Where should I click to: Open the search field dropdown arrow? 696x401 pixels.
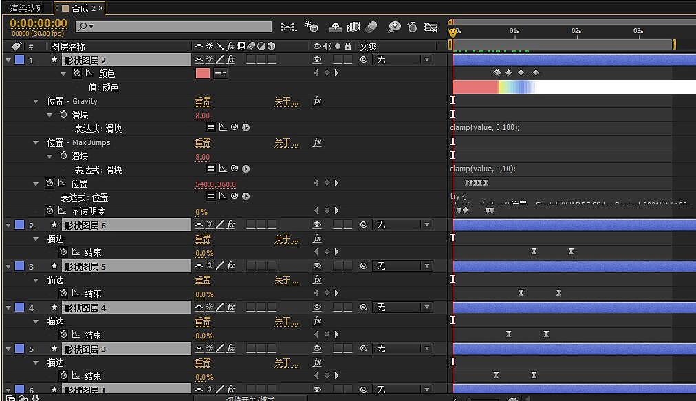[91, 27]
